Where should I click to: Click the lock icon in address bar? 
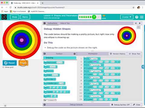[15, 7]
